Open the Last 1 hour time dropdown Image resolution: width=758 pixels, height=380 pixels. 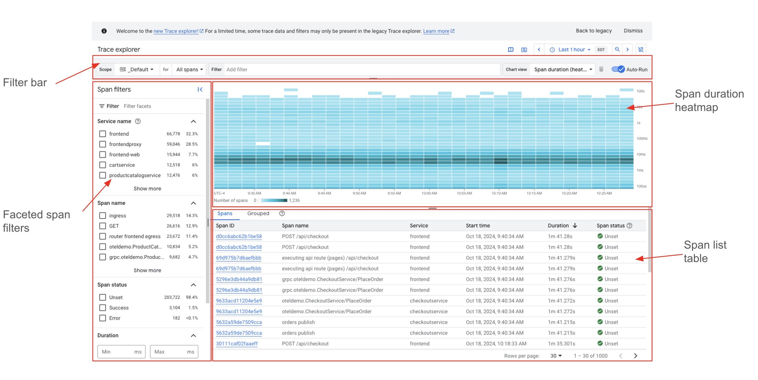(571, 50)
